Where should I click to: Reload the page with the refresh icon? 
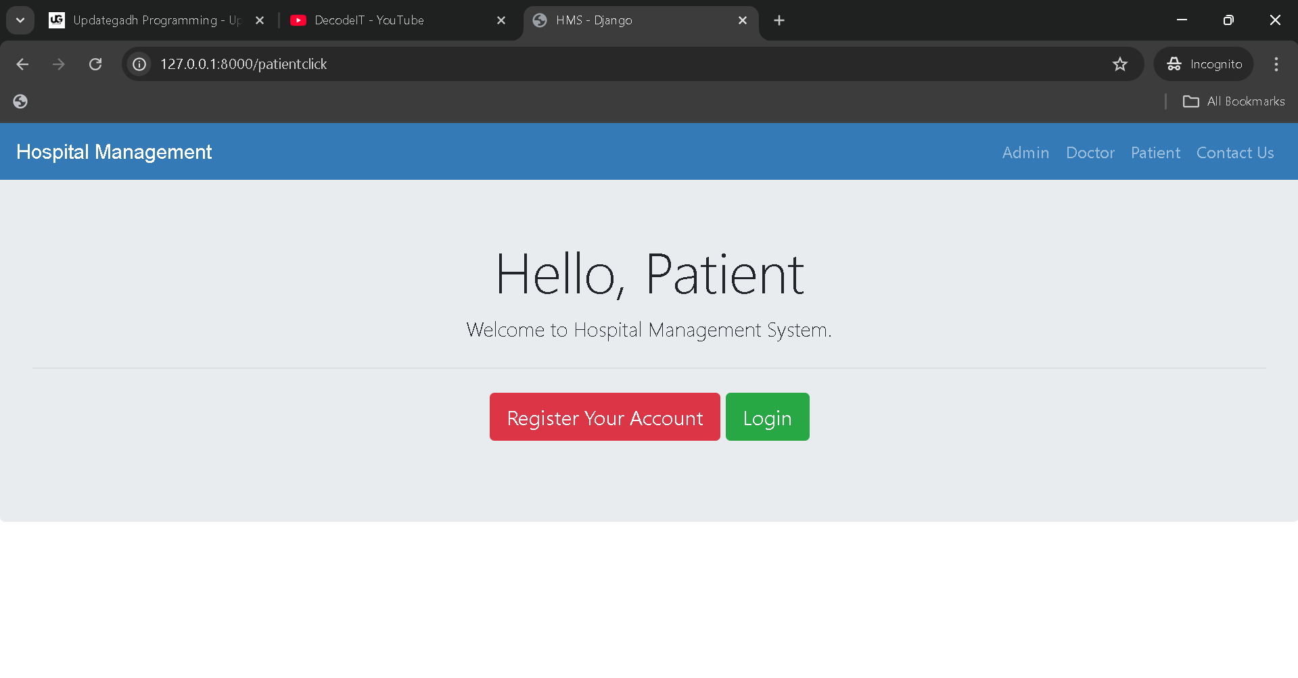coord(95,64)
